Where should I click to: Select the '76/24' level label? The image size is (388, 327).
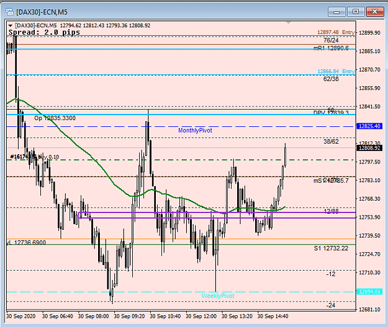331,40
